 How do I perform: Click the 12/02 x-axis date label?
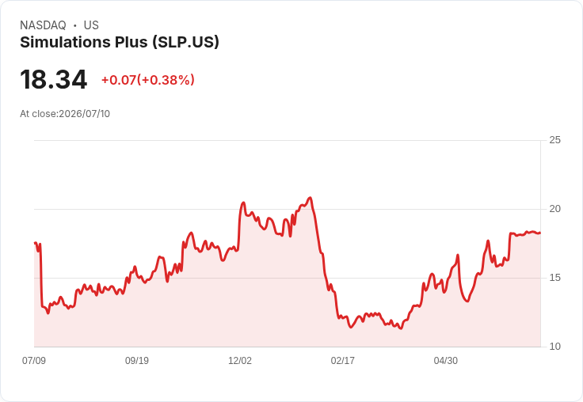coord(240,360)
